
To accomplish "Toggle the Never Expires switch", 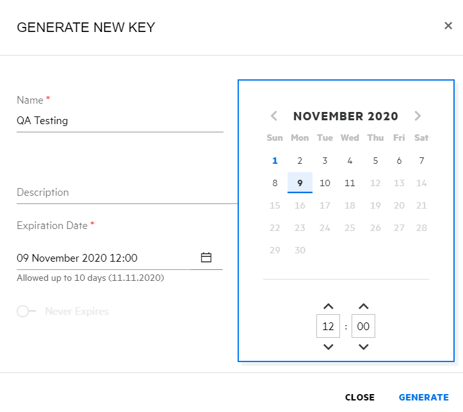I will click(26, 312).
